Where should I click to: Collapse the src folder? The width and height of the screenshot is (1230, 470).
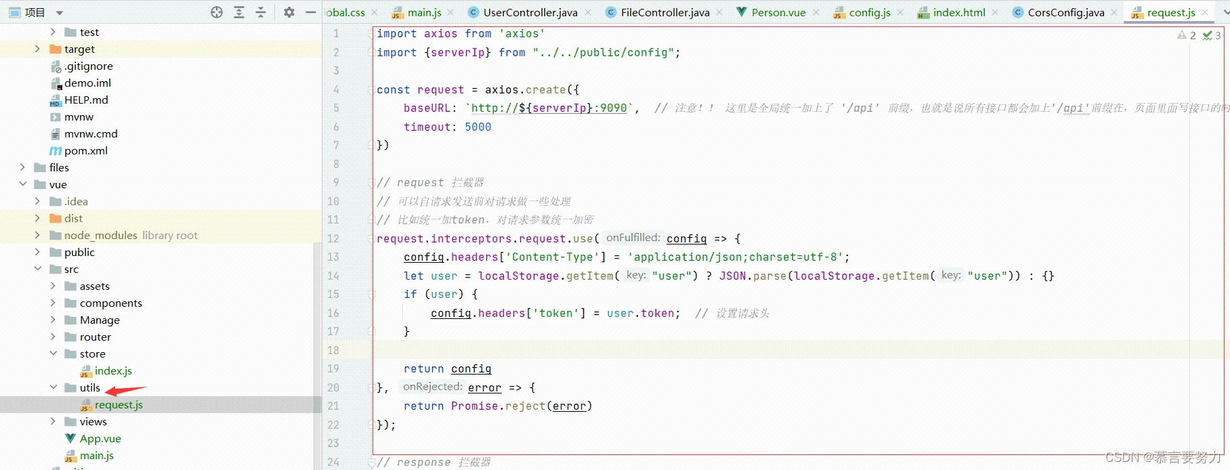[37, 269]
